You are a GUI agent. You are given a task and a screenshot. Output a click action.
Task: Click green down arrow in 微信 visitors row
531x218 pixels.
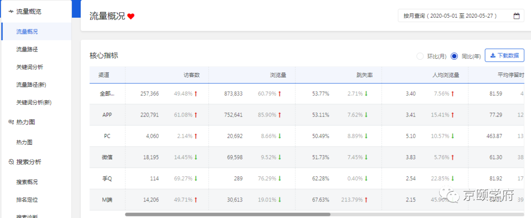point(196,157)
